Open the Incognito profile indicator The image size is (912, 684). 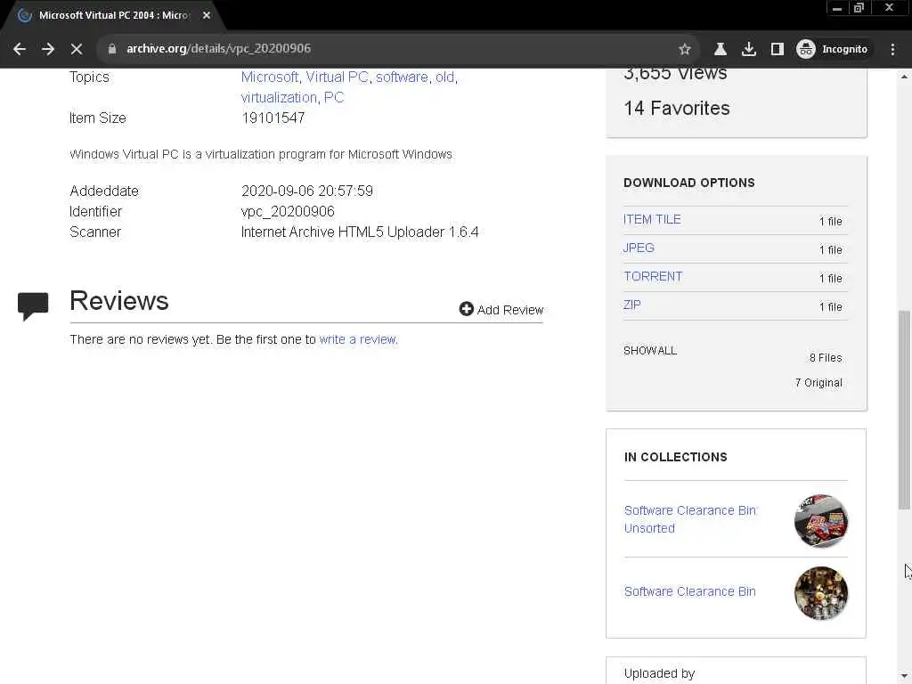[833, 49]
